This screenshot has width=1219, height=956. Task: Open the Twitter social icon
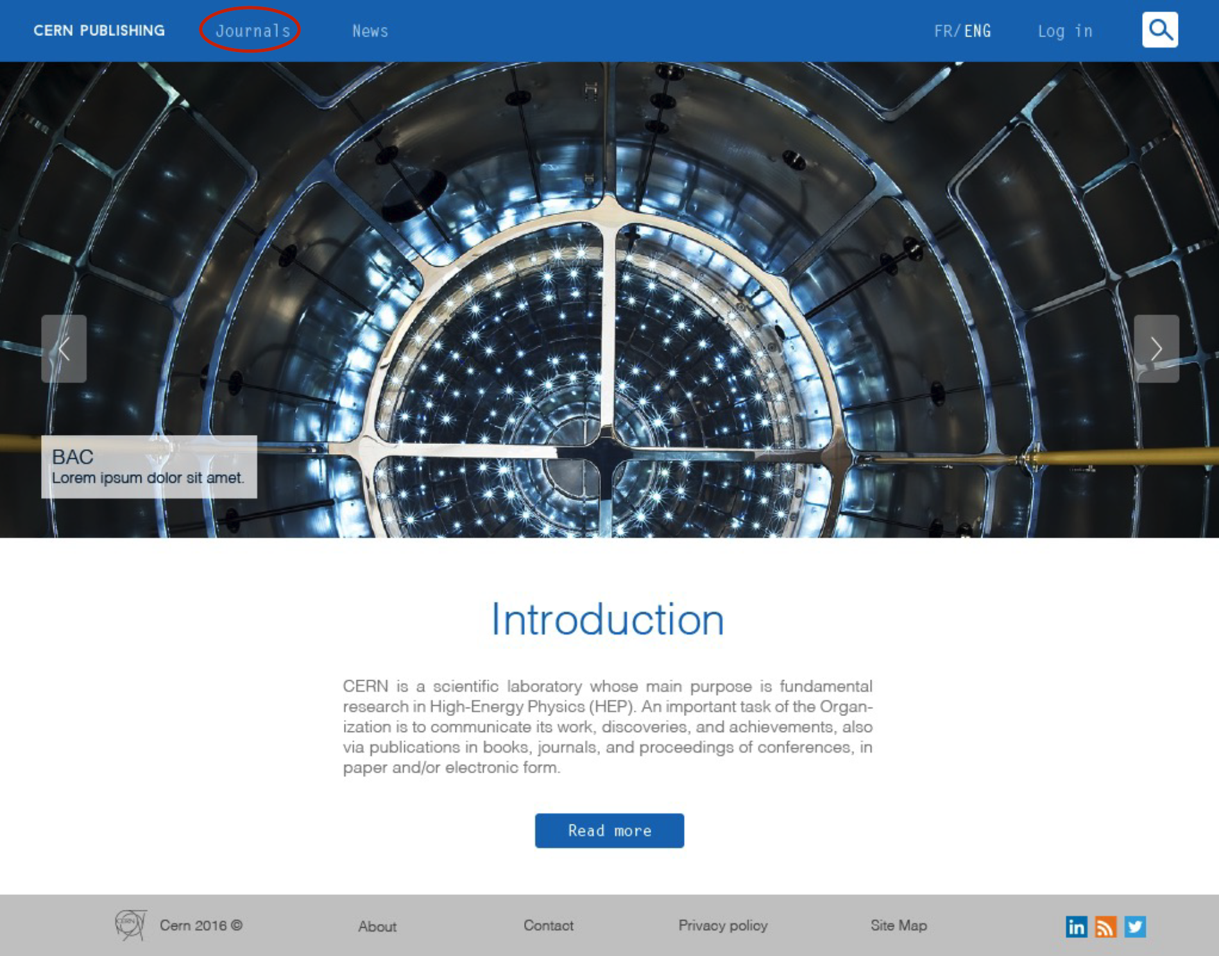pos(1135,926)
